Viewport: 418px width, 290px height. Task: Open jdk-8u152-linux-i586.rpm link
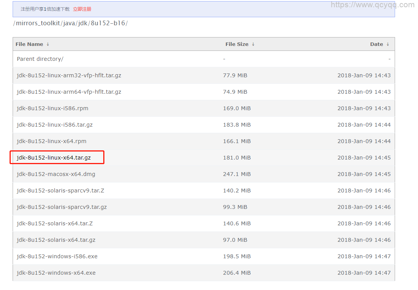tap(52, 108)
